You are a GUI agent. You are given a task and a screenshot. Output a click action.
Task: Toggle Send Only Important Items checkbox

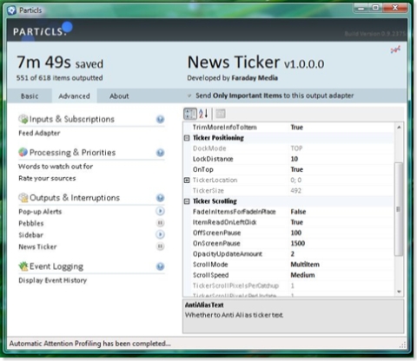click(189, 95)
